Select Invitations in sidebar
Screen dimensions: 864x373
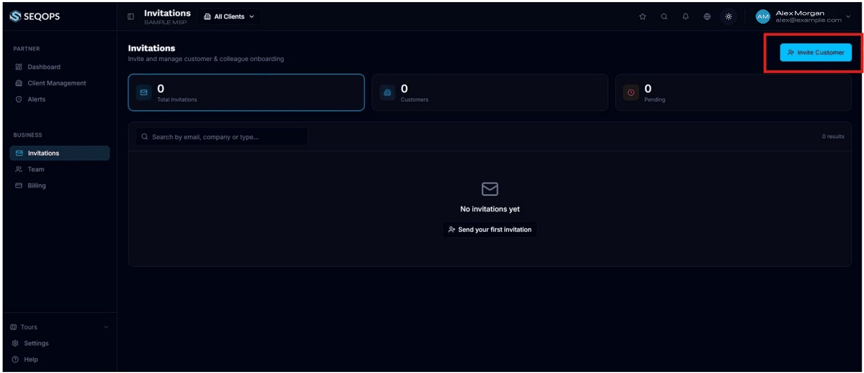point(60,153)
